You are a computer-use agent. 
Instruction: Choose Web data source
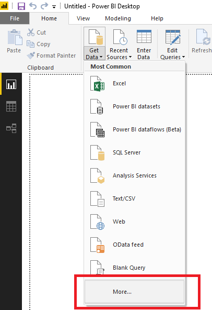[x=135, y=222]
